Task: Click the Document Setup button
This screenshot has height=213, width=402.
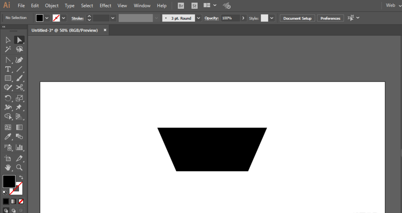Action: [x=297, y=18]
